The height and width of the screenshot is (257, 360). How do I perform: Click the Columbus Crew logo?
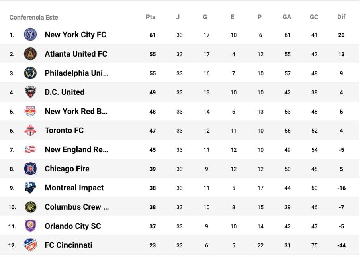coord(30,207)
